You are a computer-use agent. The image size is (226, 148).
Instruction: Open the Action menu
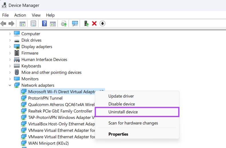point(20,15)
